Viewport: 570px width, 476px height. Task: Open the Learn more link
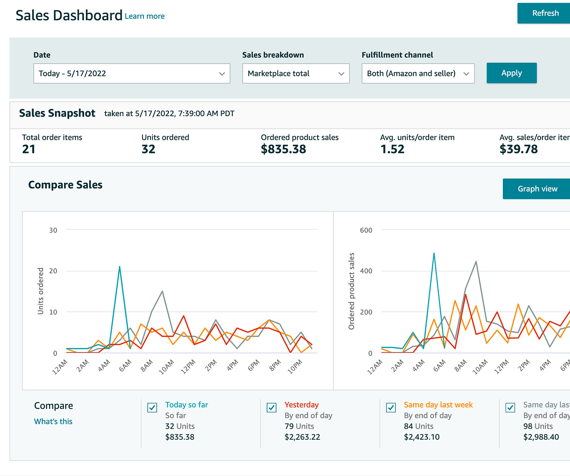[x=145, y=16]
